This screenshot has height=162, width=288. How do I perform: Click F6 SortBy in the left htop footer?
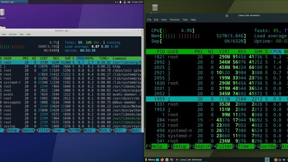tap(72, 130)
